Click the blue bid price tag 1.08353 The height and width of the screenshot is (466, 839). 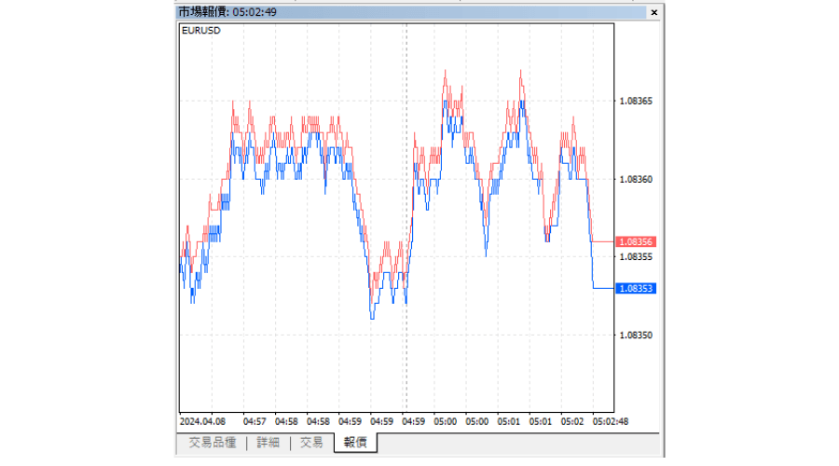638,288
